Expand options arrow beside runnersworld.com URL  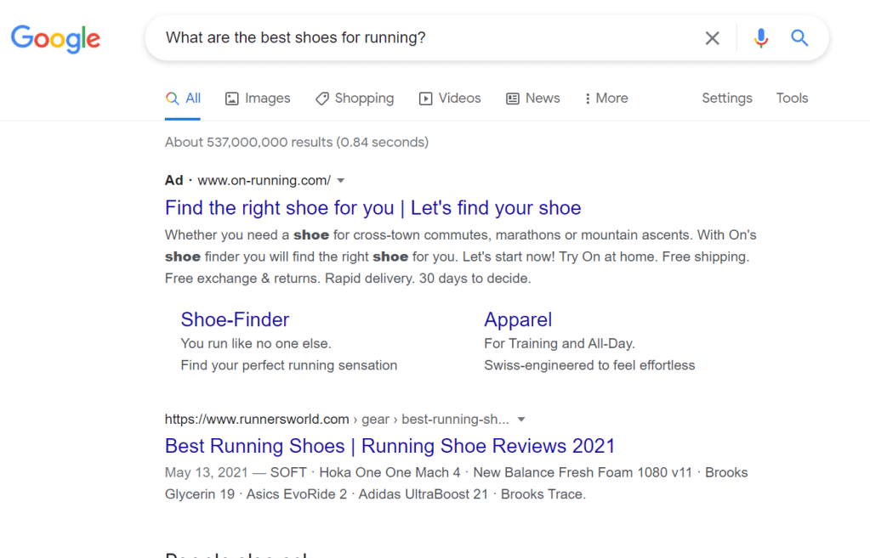(x=521, y=420)
